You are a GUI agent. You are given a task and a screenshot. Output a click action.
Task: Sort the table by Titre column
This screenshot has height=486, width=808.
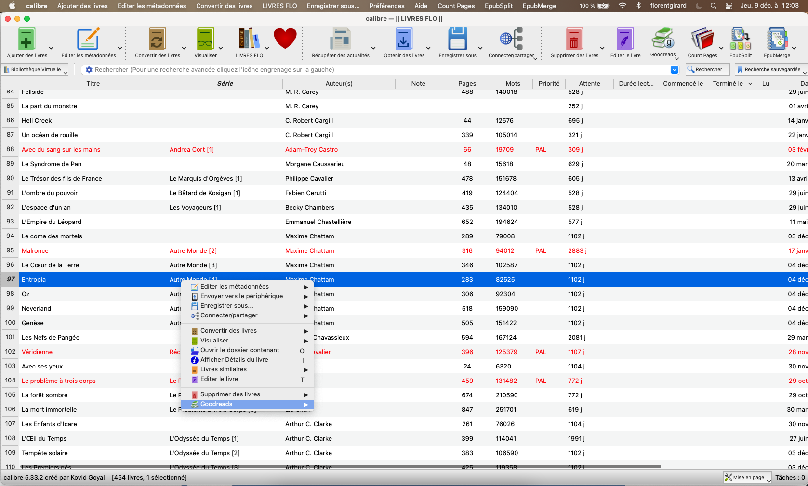(93, 83)
